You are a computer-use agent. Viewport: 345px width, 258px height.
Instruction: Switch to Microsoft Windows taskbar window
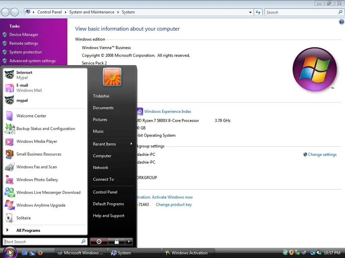coord(81,253)
